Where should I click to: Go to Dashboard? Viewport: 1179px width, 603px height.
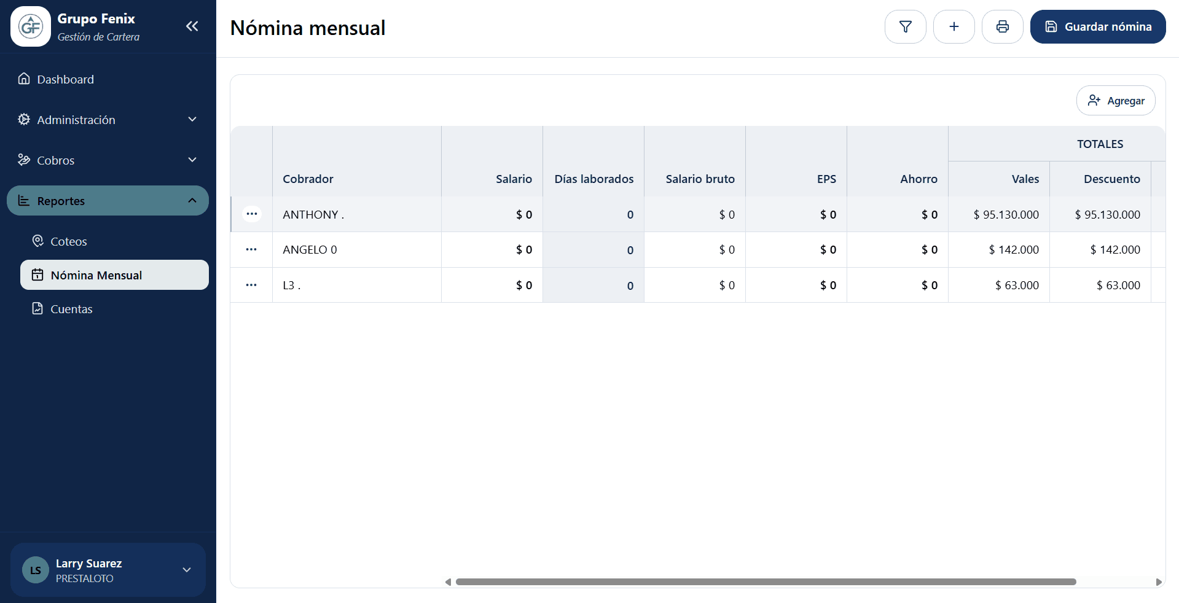click(x=65, y=79)
